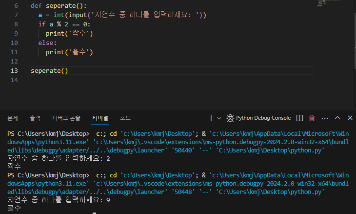Click terminal prompt line ending with 9
356x214 pixels.
[x=59, y=200]
